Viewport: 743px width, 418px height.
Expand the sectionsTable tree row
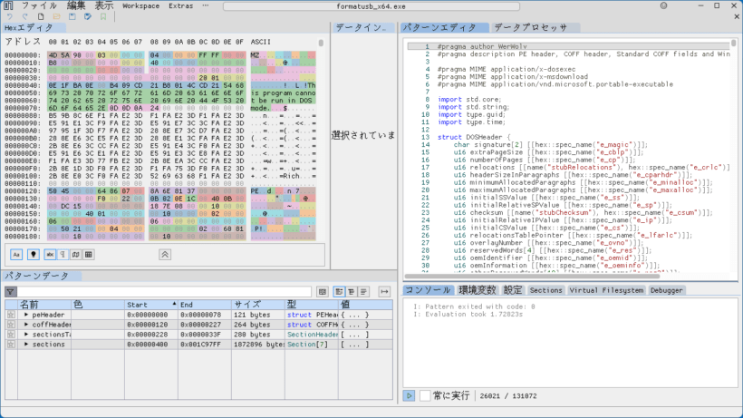coord(26,335)
